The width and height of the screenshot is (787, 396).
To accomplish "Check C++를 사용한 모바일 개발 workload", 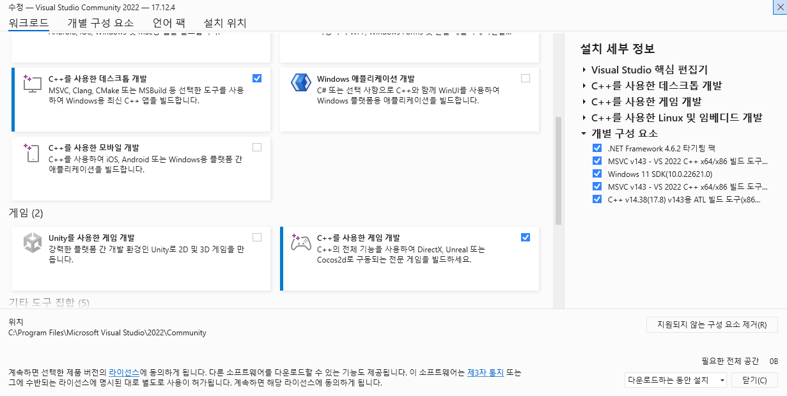I will click(257, 147).
